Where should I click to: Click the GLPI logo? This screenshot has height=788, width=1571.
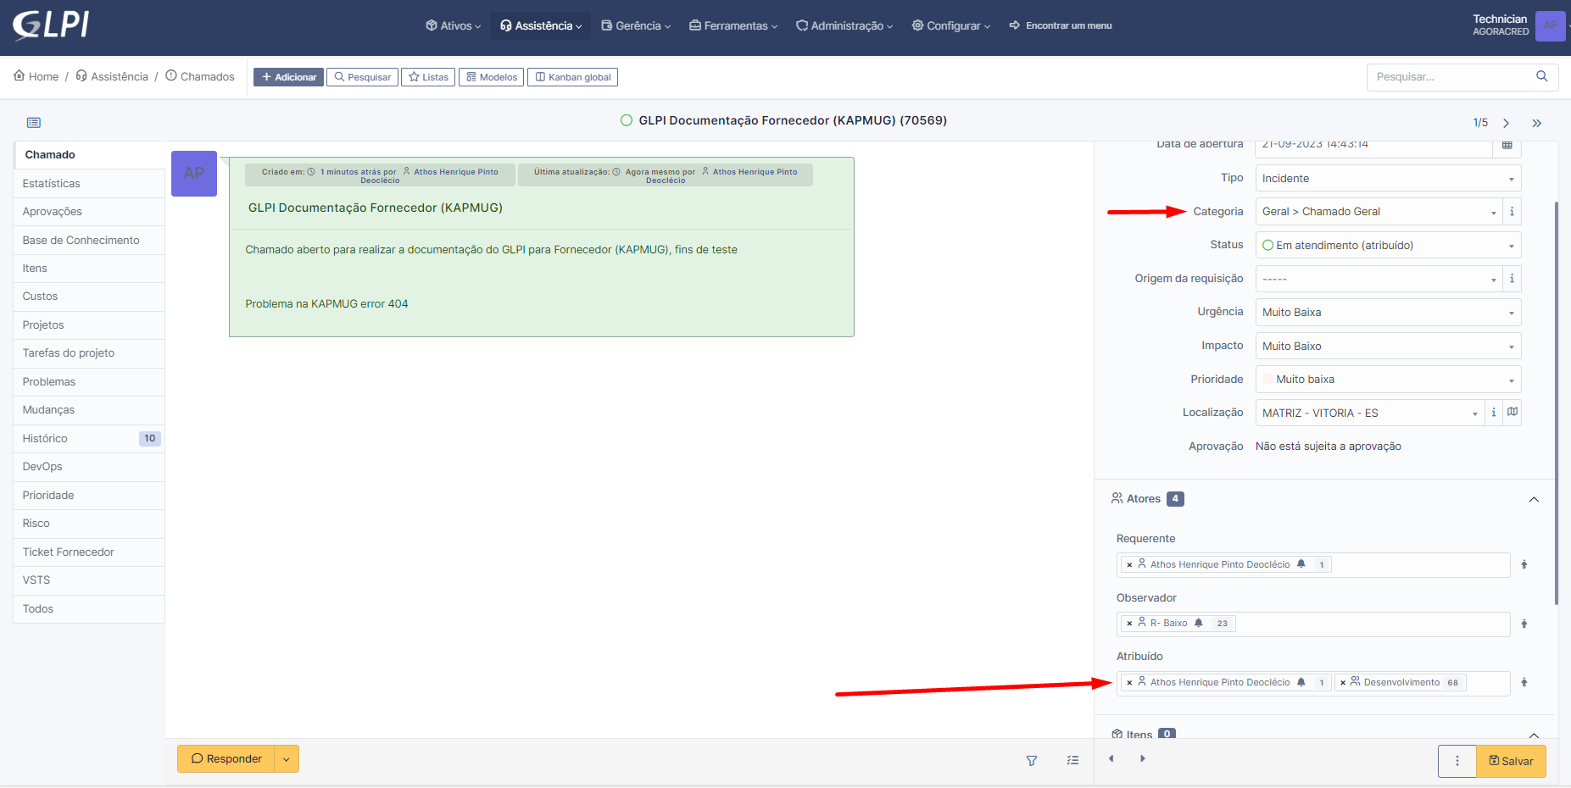click(51, 25)
